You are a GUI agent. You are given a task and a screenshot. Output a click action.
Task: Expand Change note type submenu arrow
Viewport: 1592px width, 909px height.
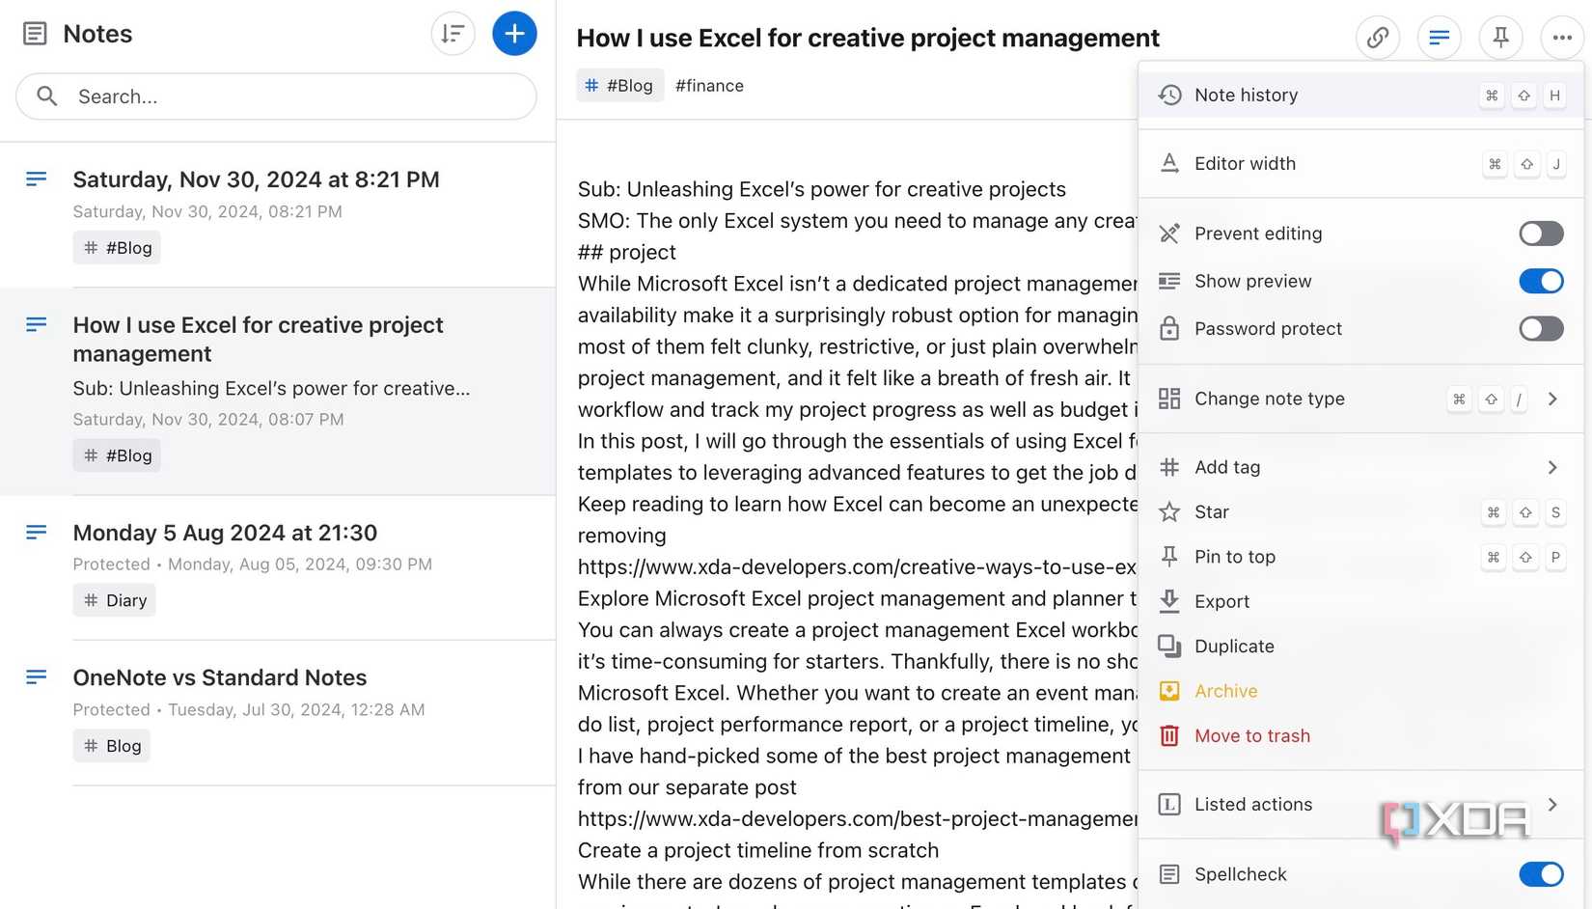(x=1552, y=399)
